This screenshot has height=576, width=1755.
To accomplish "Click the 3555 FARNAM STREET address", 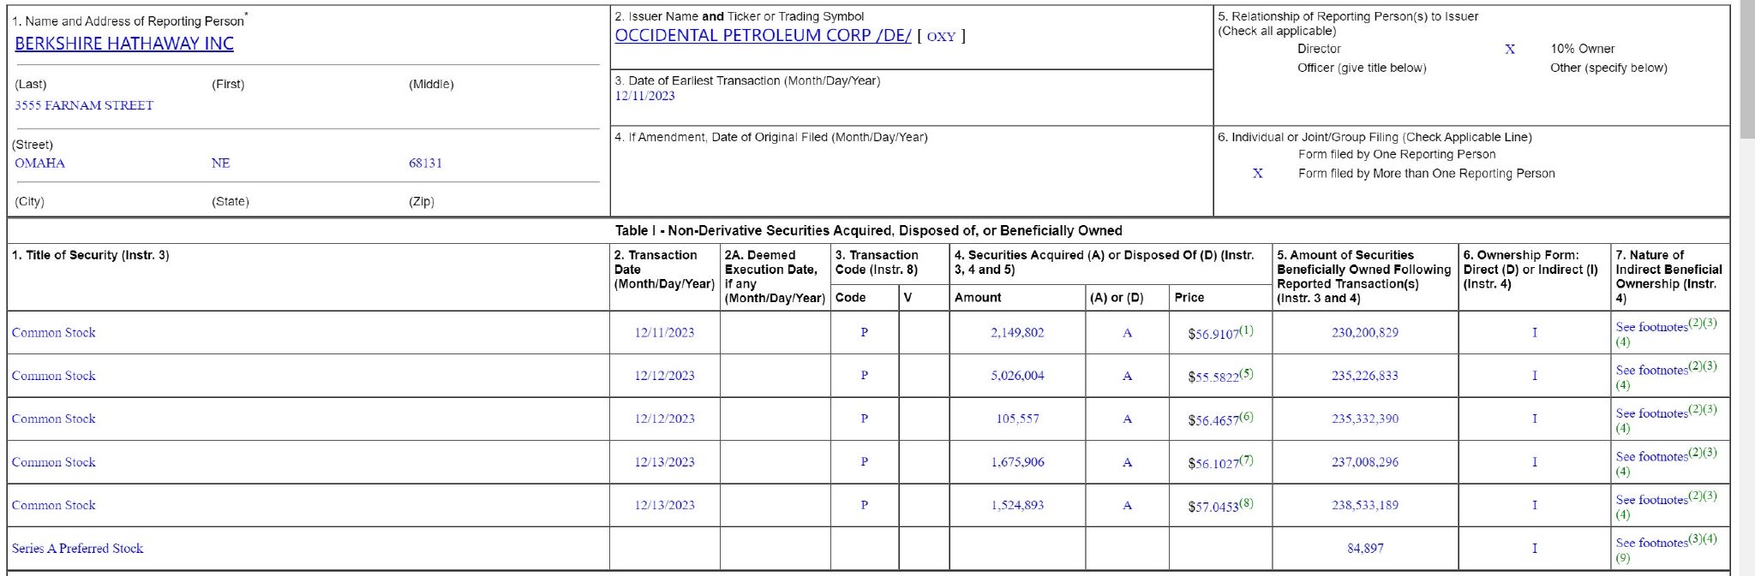I will 84,105.
